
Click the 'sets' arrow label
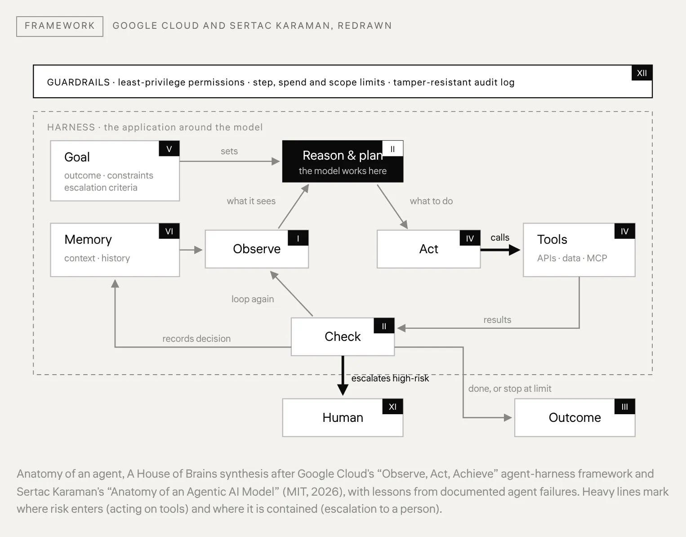[x=229, y=151]
